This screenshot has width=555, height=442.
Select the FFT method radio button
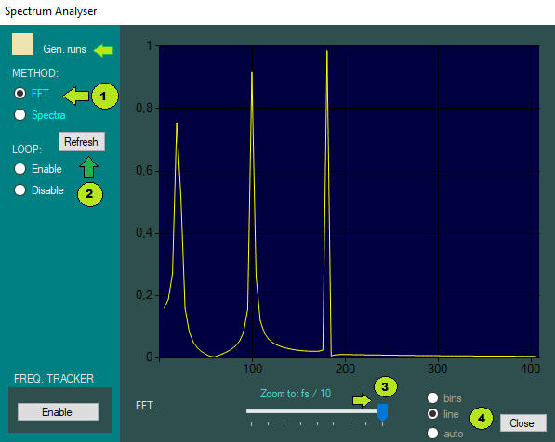[20, 94]
